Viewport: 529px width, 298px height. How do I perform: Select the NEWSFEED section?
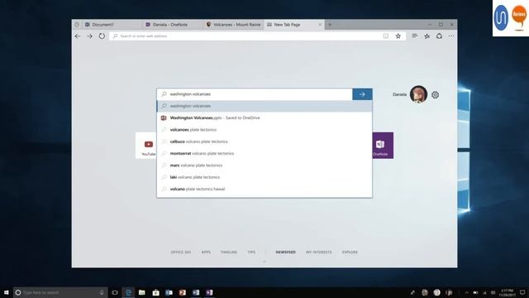(285, 252)
